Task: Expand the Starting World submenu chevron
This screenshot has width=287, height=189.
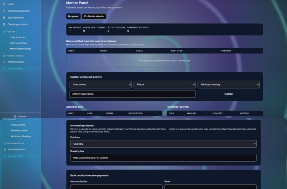Action: (x=36, y=18)
